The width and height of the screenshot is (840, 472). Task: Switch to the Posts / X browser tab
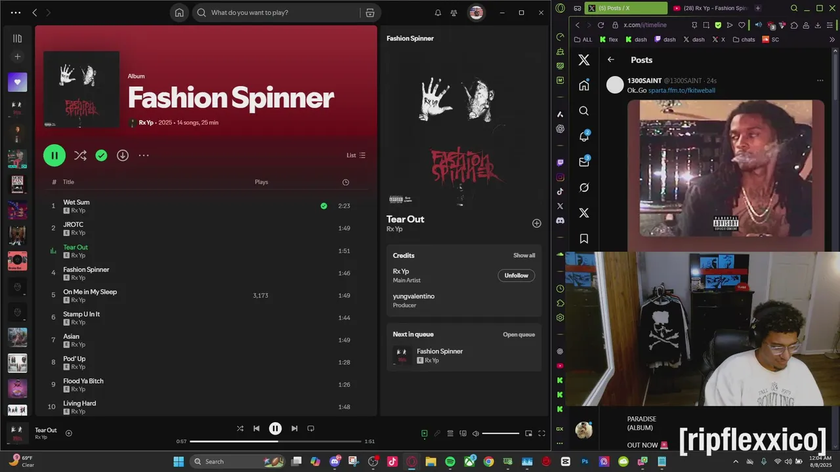pyautogui.click(x=625, y=8)
